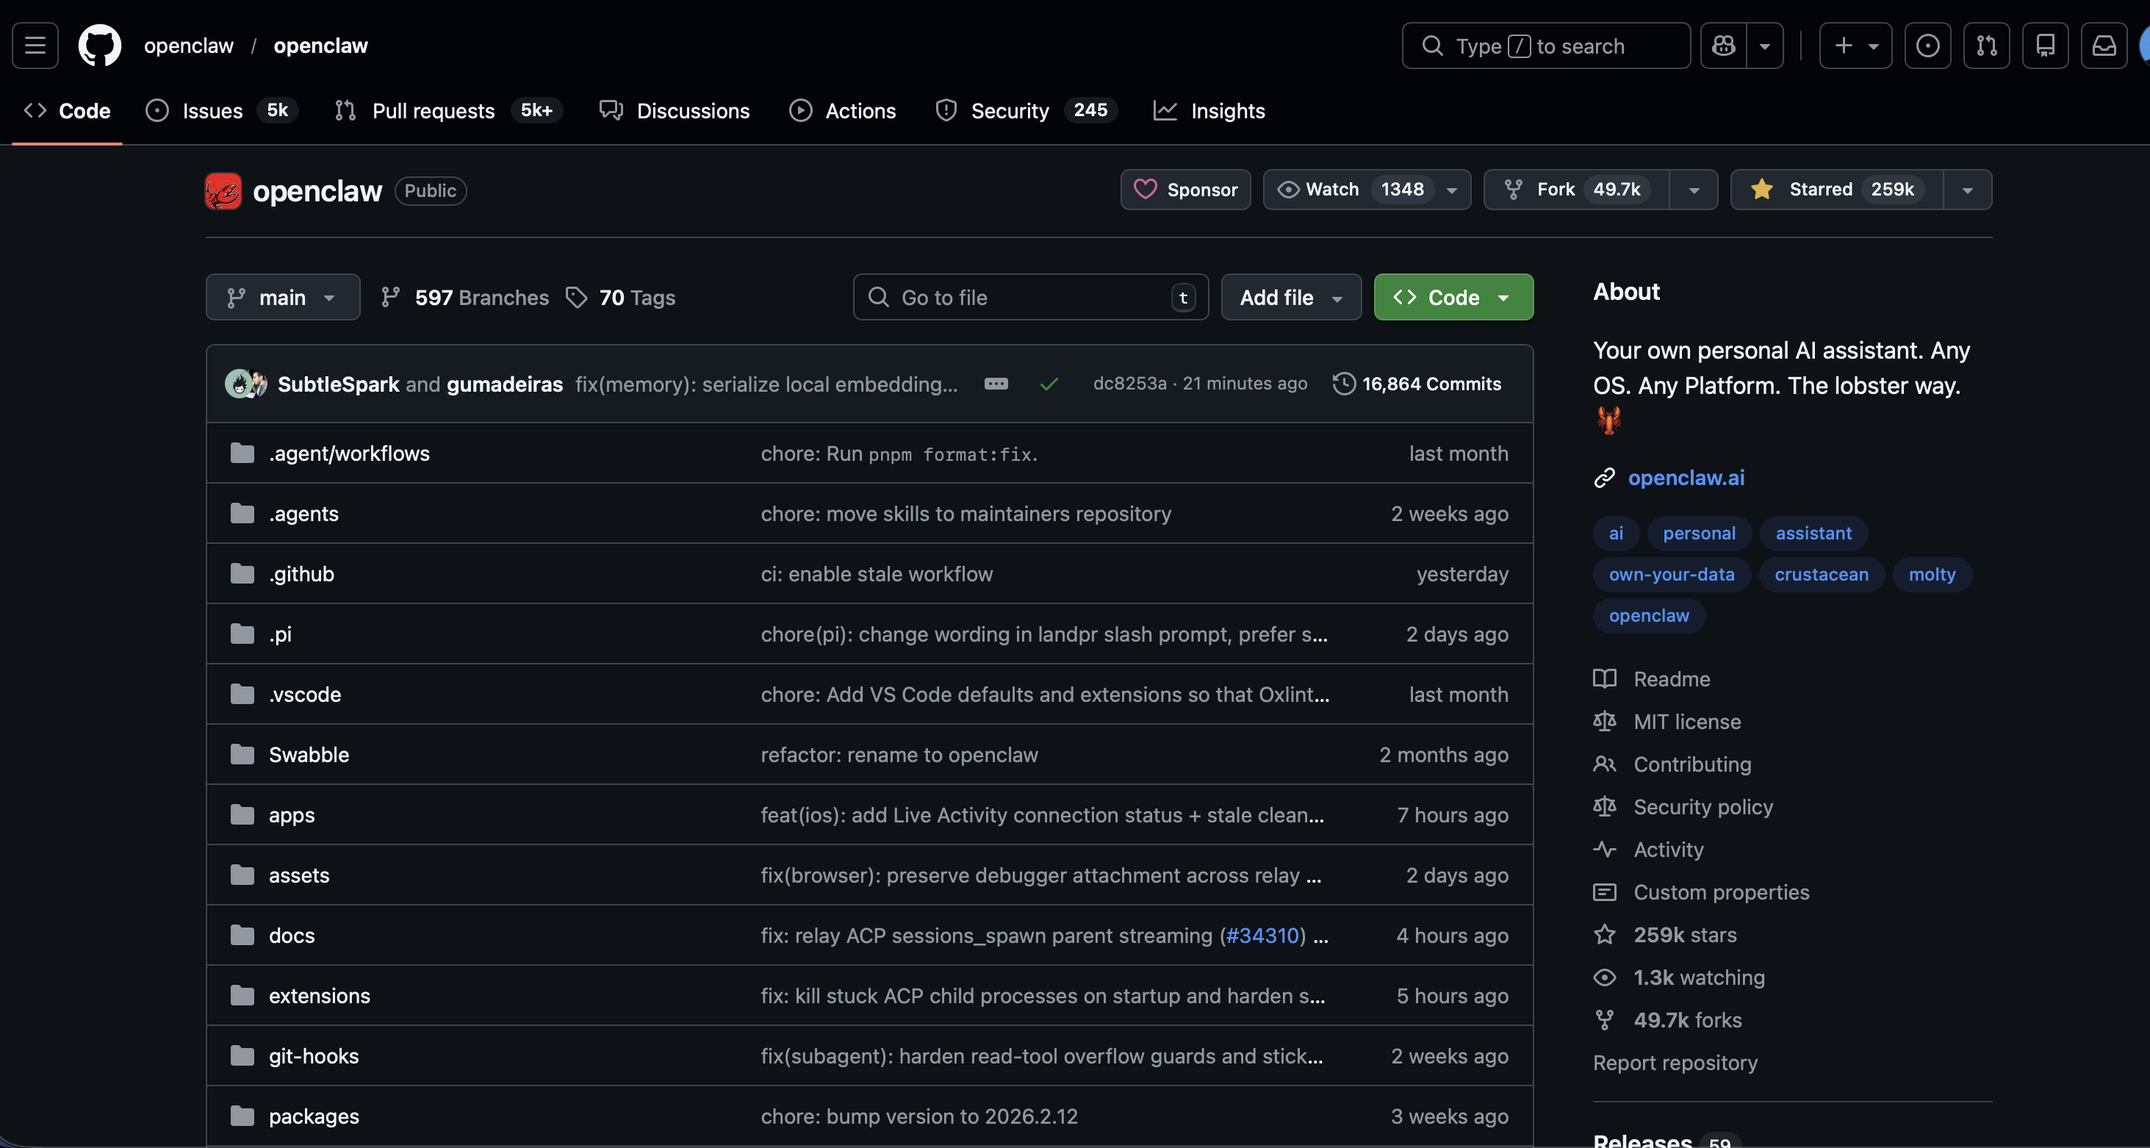Open the hamburger navigation menu
The height and width of the screenshot is (1148, 2150).
click(x=35, y=45)
